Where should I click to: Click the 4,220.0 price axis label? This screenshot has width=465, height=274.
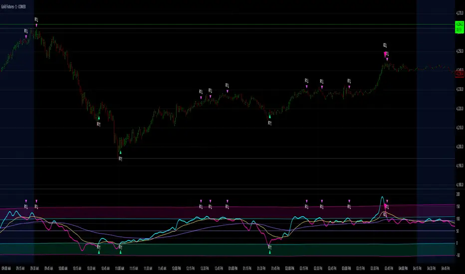tap(460, 109)
